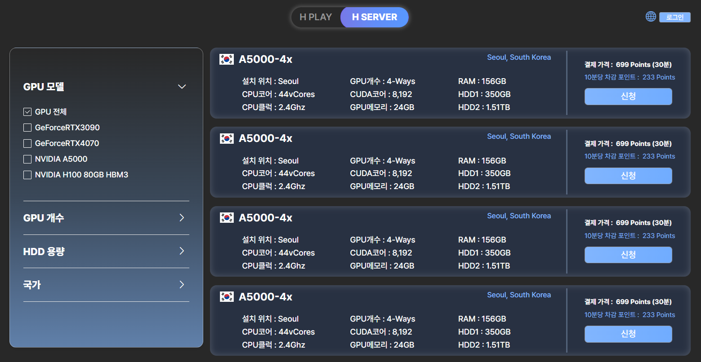Click the Korean flag on first server card
The height and width of the screenshot is (362, 701).
click(227, 59)
